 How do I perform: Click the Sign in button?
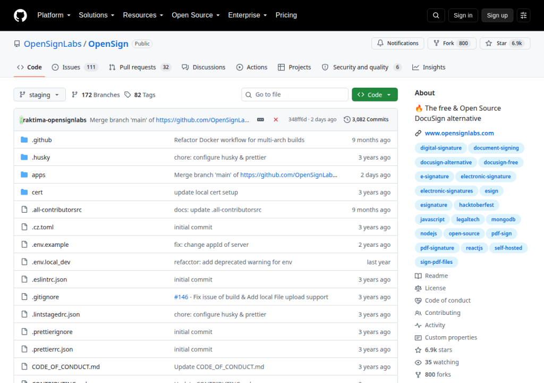pyautogui.click(x=463, y=15)
